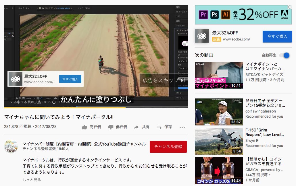Skip the ad with 広告をスキップ
The image size is (296, 186).
tap(164, 80)
